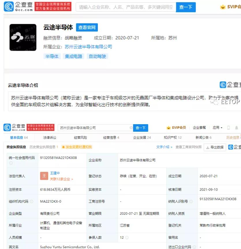Click the search field with placeholder 请输入企业名称
The height and width of the screenshot is (249, 241).
[126, 7]
